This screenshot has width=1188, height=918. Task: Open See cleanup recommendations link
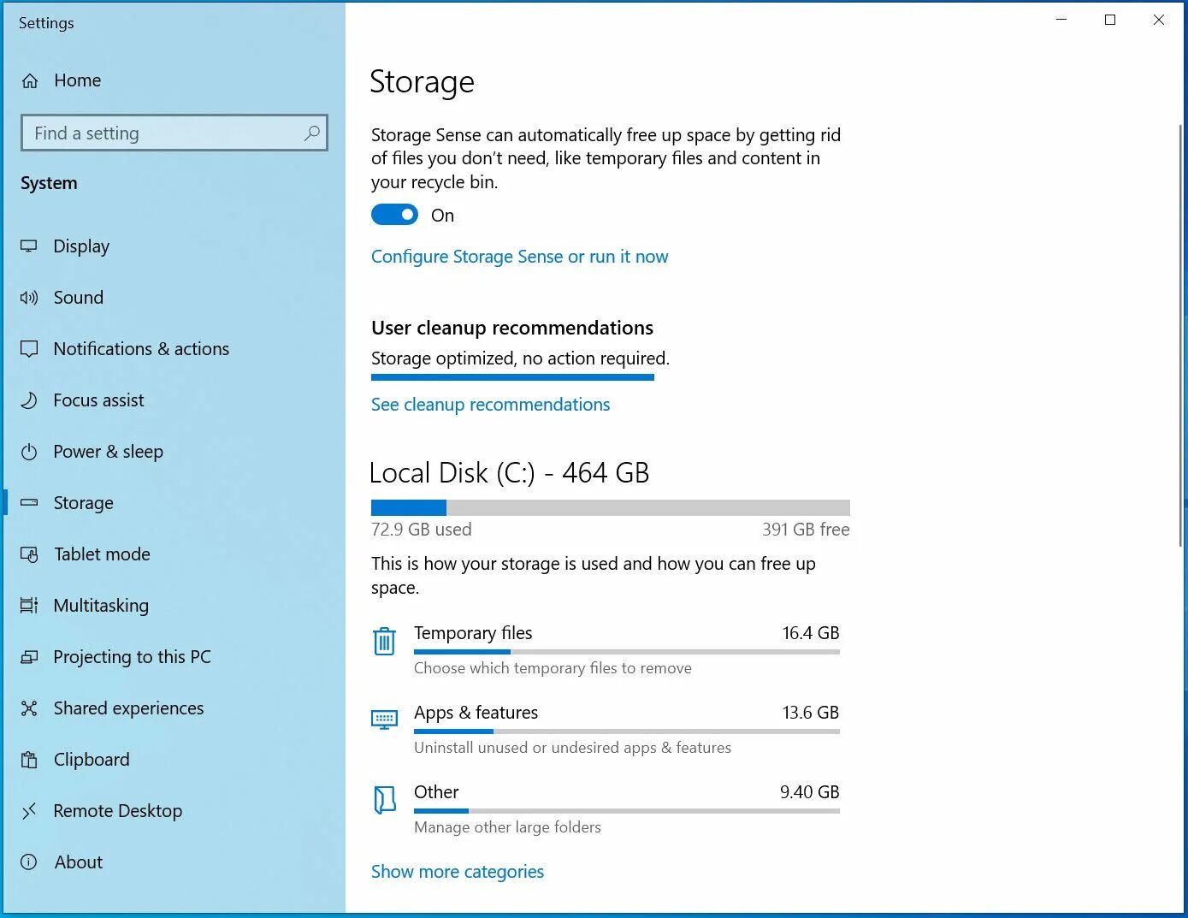pos(490,405)
